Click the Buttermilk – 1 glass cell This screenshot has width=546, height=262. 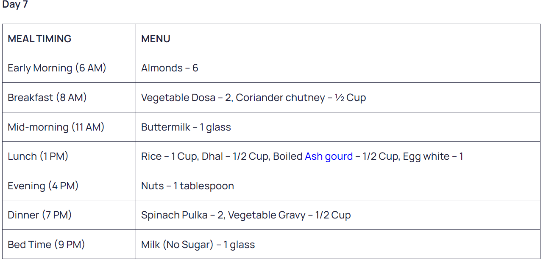click(338, 127)
